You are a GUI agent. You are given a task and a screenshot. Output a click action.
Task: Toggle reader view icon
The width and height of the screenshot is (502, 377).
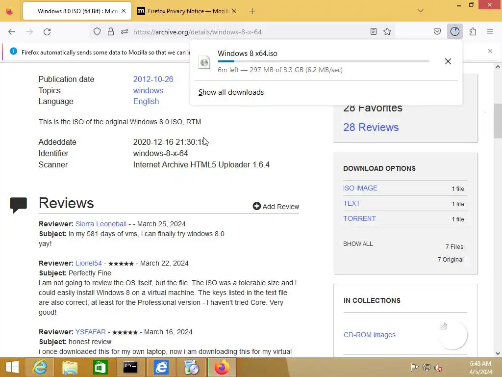pyautogui.click(x=373, y=31)
